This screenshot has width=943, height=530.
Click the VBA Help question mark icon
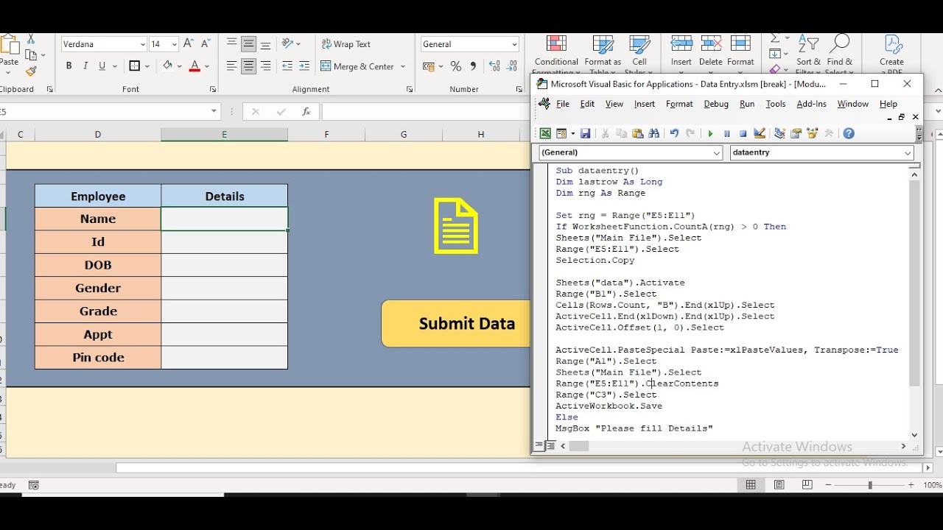pos(849,133)
